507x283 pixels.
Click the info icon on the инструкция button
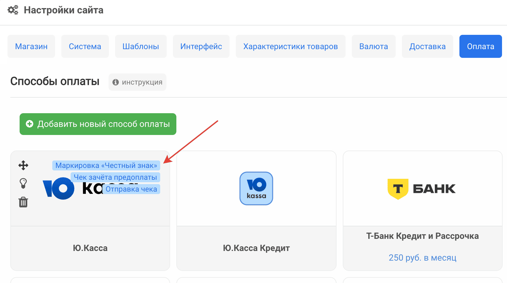(116, 82)
